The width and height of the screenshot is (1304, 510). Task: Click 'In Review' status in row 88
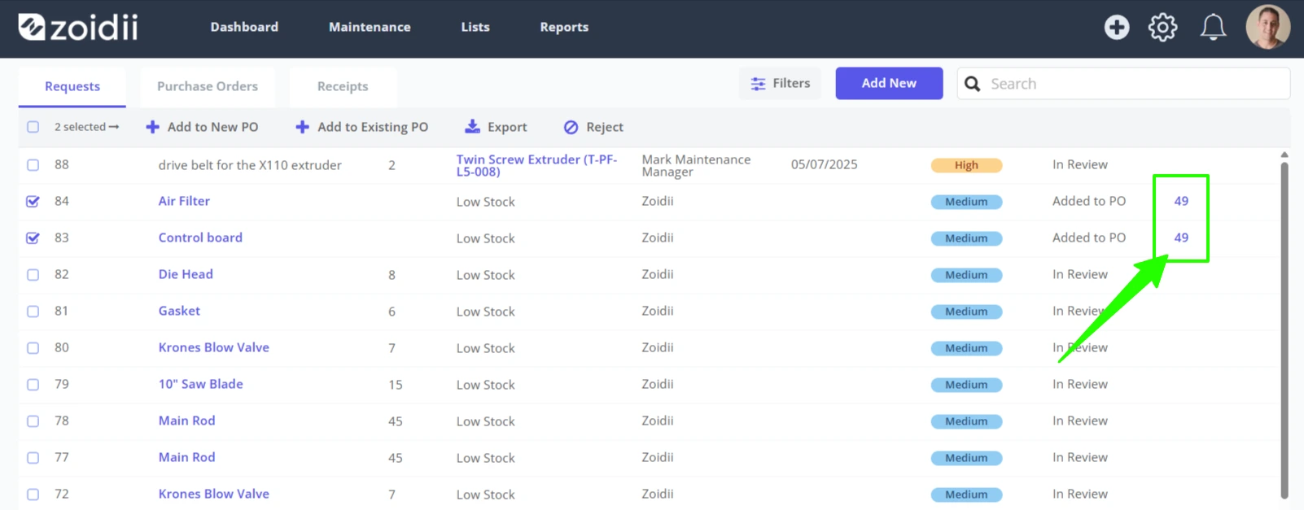[1079, 164]
